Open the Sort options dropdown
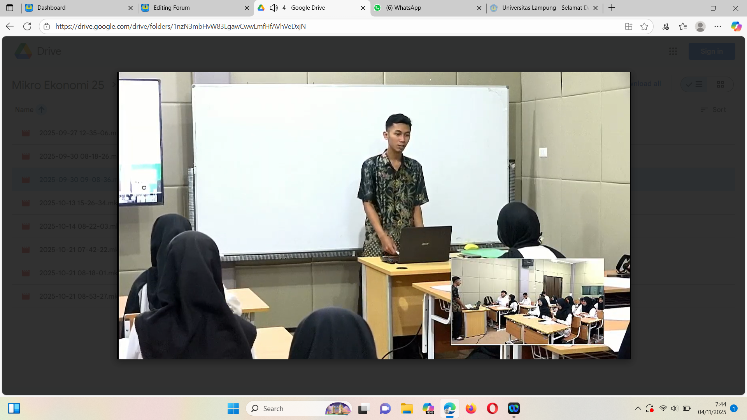 714,110
